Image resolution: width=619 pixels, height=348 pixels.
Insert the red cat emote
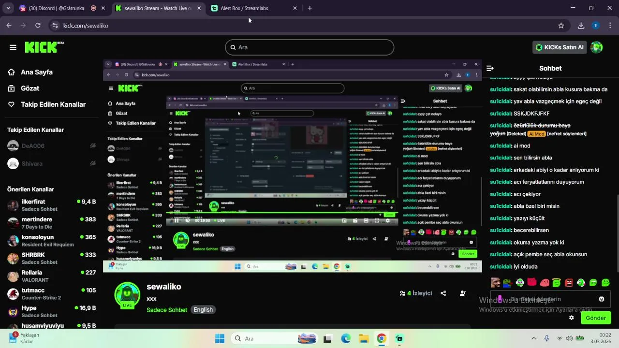[x=532, y=283]
